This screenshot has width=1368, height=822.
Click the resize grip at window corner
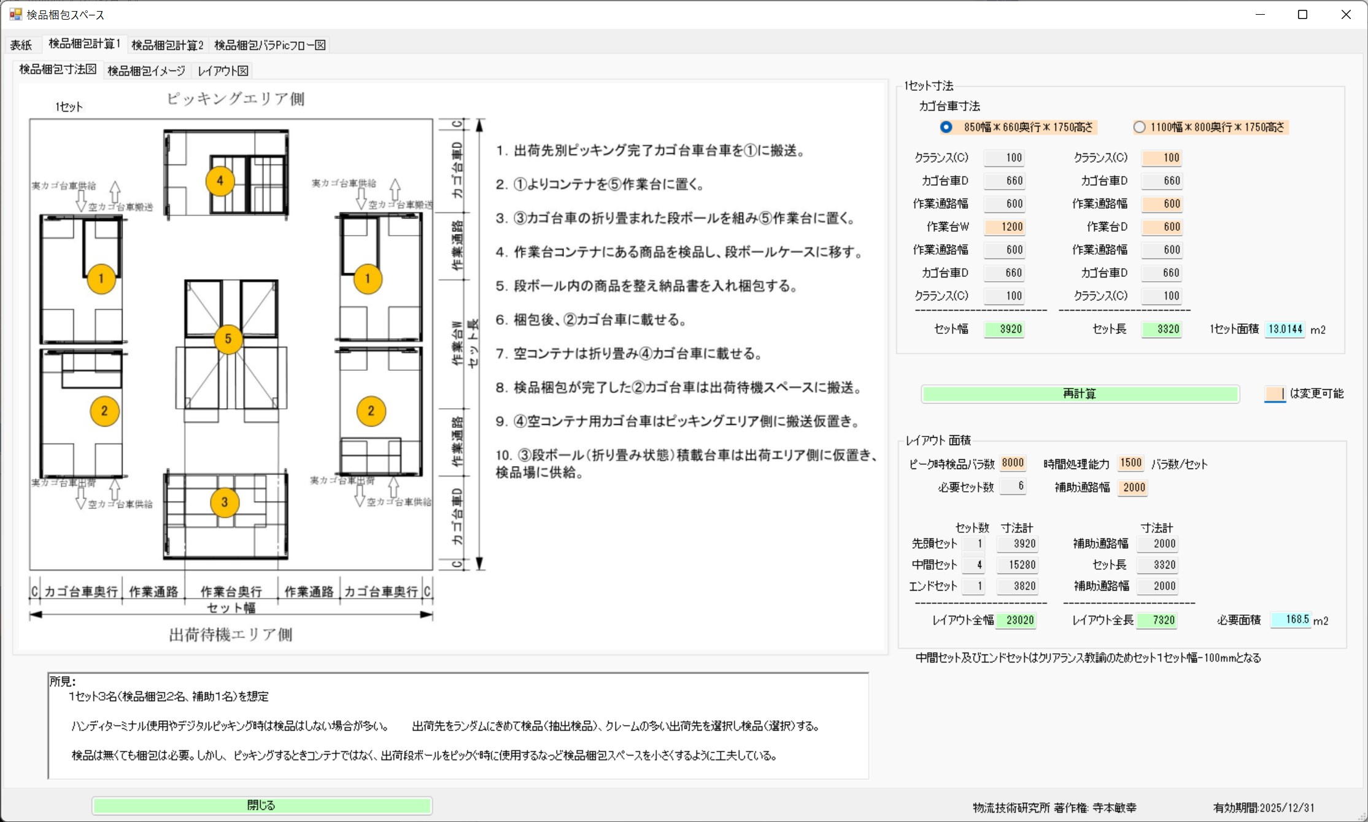(1362, 816)
